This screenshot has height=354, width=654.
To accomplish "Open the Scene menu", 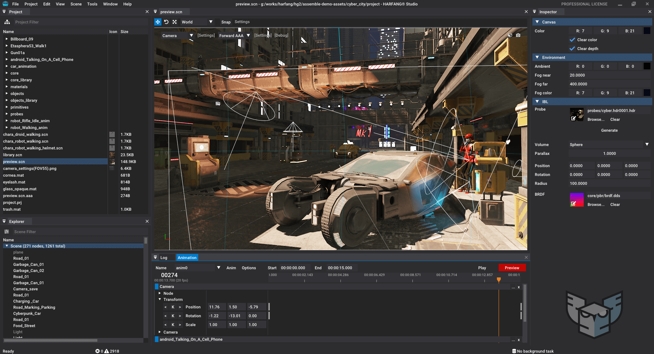I will pos(76,4).
